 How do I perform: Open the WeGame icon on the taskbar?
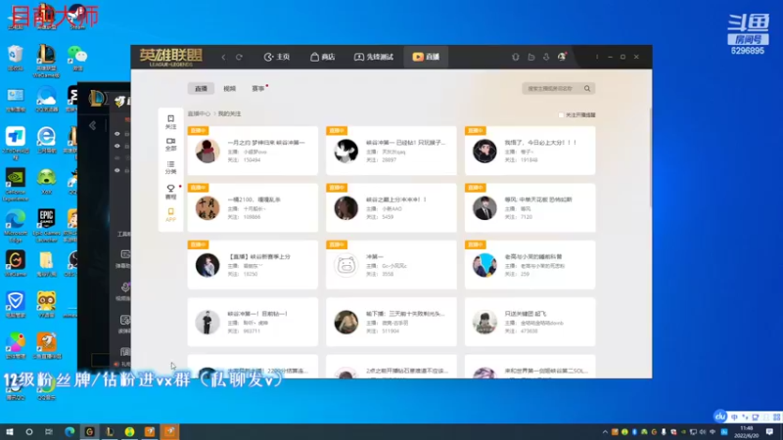coord(89,431)
